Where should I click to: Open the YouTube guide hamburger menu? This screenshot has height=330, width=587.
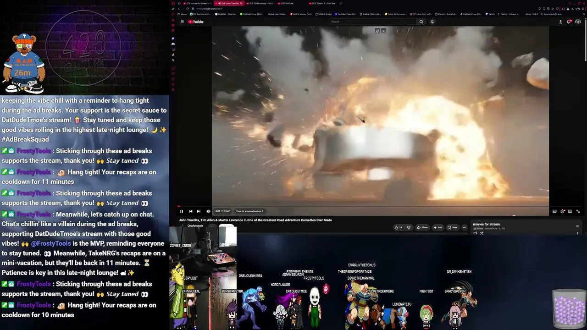(x=182, y=22)
